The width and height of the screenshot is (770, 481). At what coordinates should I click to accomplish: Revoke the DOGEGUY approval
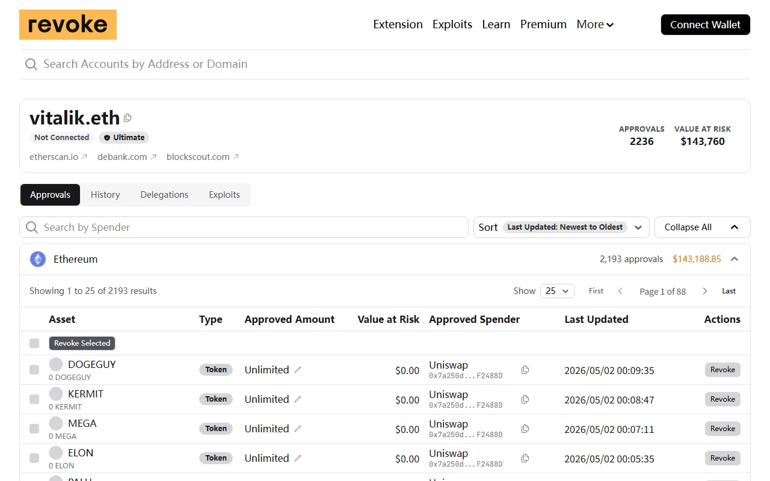tap(722, 370)
